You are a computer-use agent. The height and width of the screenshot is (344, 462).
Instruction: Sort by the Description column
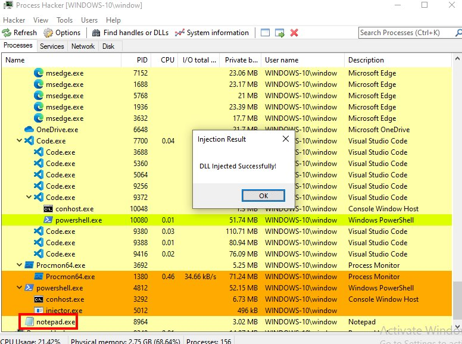point(398,60)
